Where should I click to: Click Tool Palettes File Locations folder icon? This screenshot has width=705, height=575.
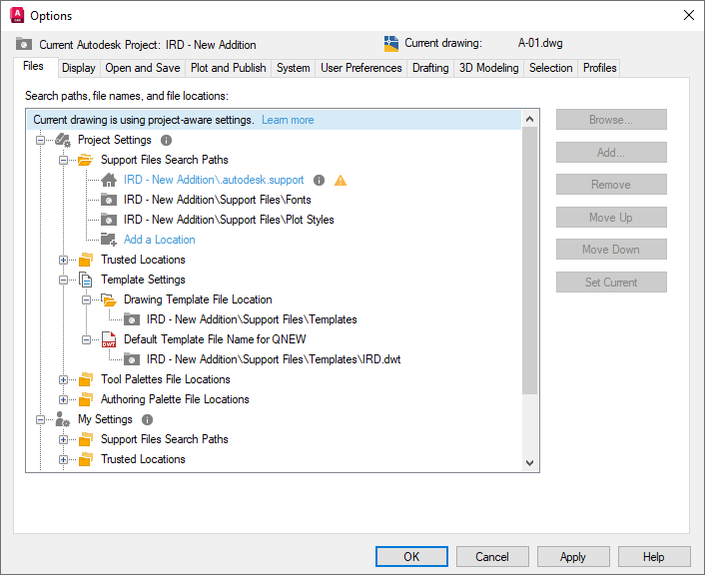86,379
